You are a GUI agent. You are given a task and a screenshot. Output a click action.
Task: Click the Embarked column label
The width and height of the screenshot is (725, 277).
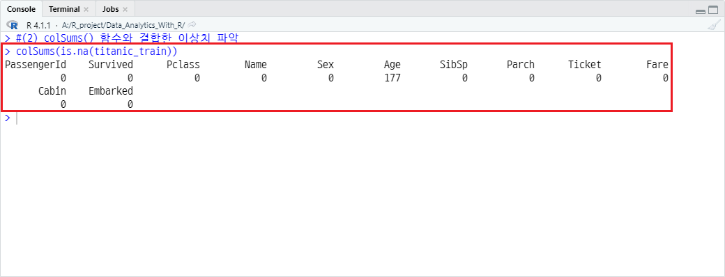[x=111, y=91]
